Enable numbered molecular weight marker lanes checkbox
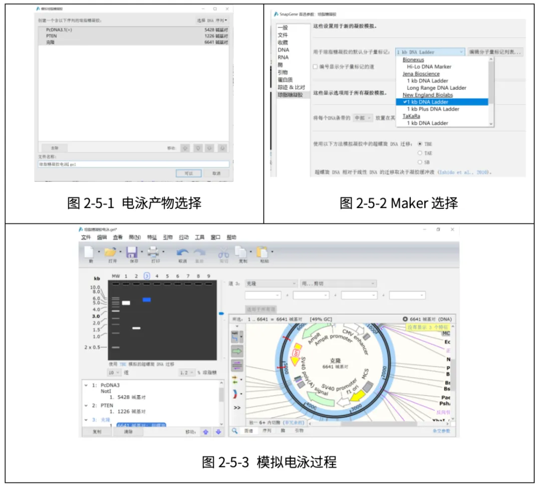The height and width of the screenshot is (491, 541). click(x=315, y=67)
